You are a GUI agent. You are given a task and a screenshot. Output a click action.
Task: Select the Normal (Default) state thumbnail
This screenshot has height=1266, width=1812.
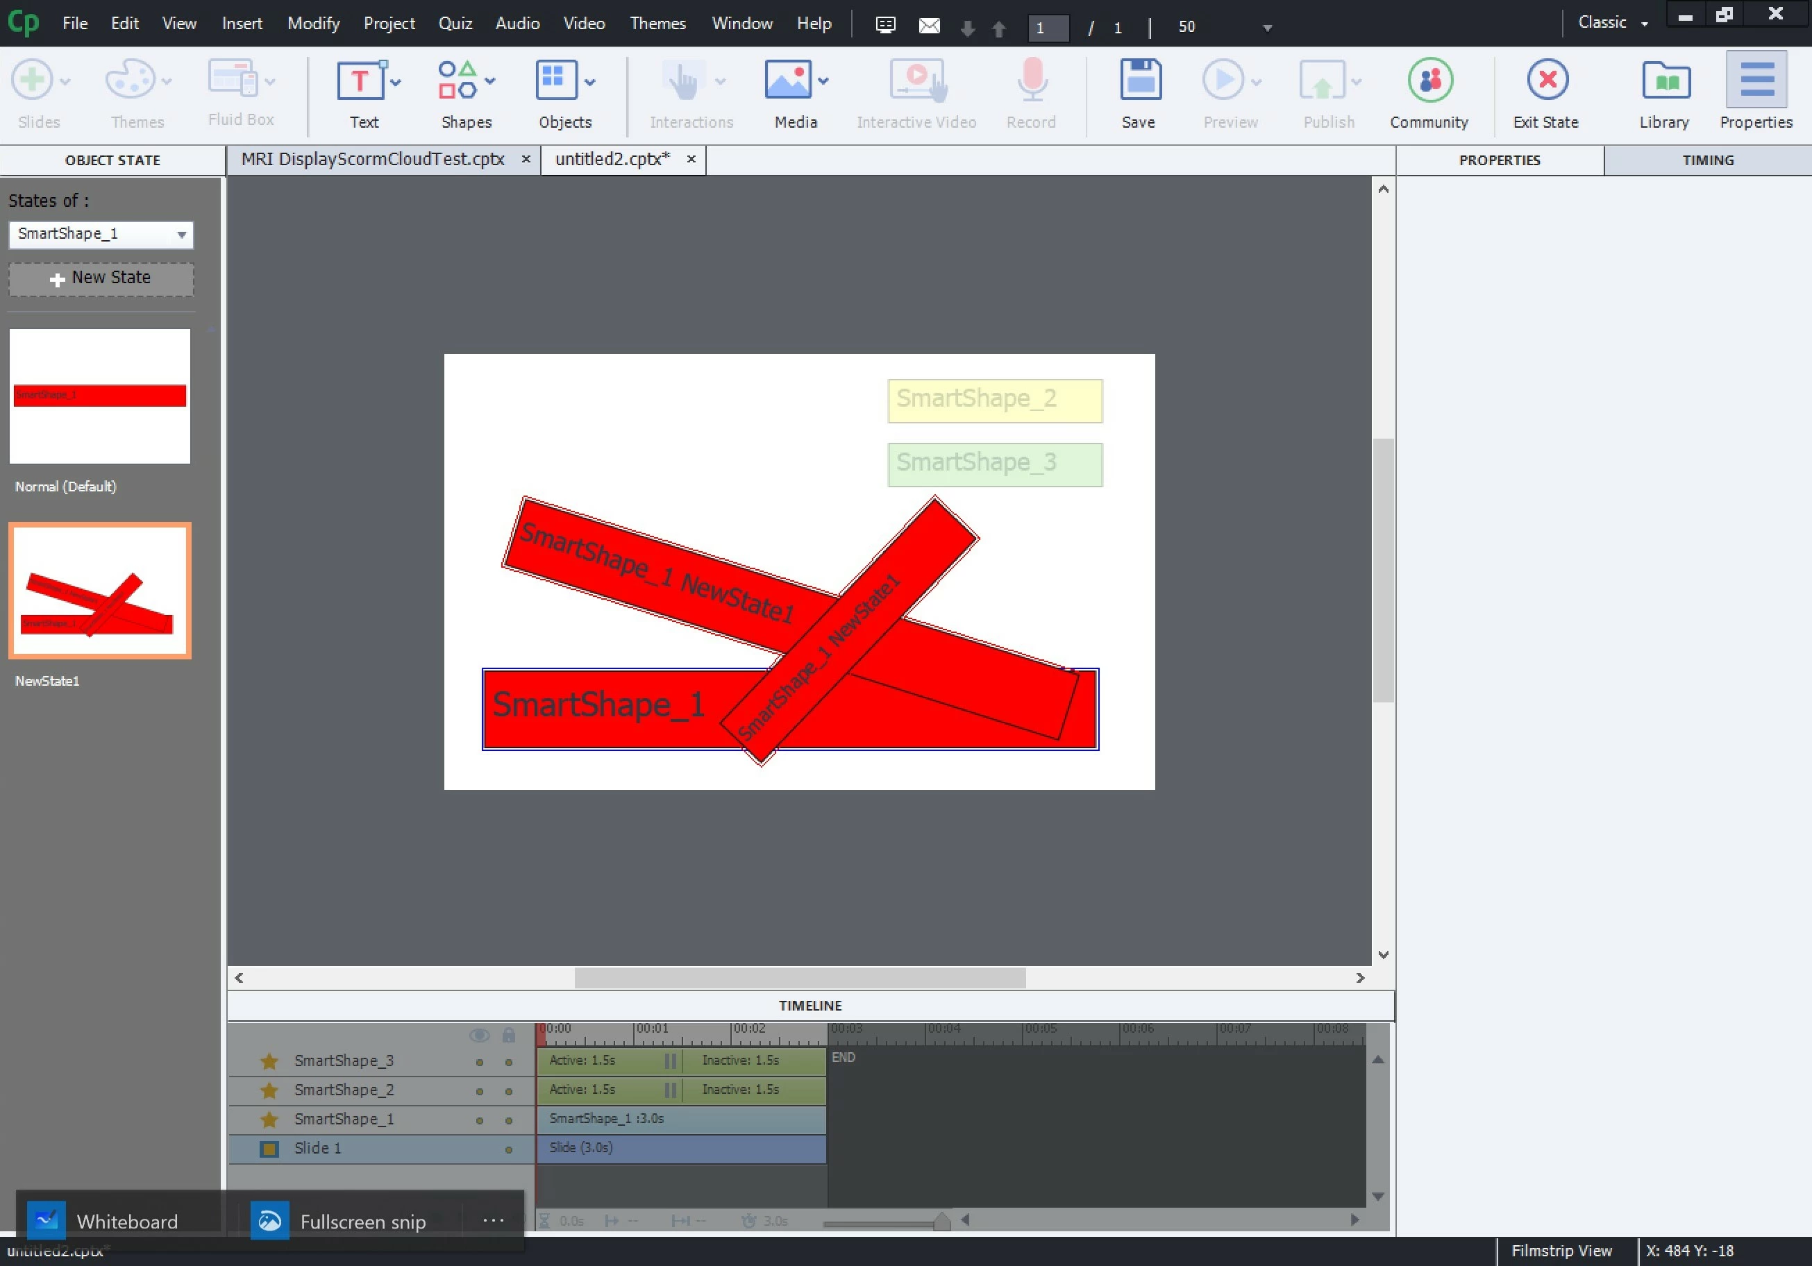99,396
